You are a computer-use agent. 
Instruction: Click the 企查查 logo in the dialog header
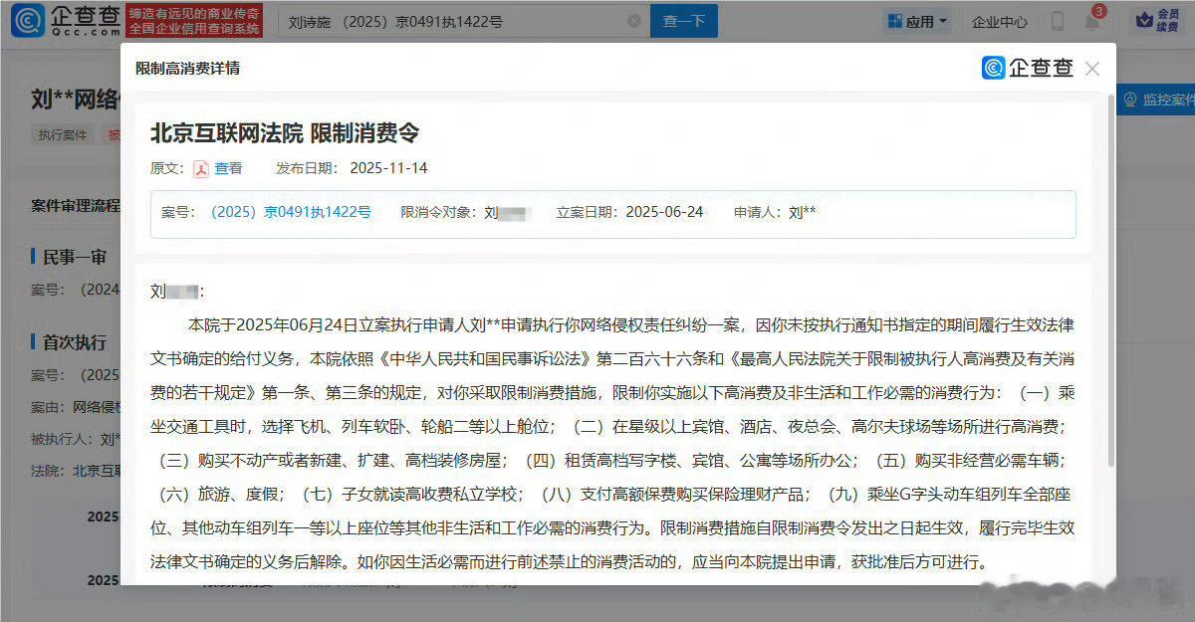tap(1029, 68)
